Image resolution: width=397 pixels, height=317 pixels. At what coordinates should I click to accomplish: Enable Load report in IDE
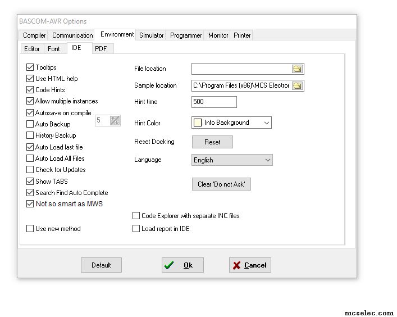click(x=136, y=229)
